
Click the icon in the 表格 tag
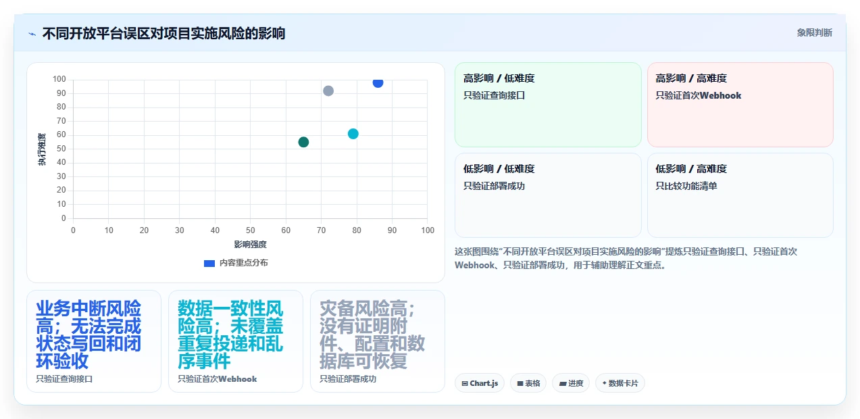520,383
